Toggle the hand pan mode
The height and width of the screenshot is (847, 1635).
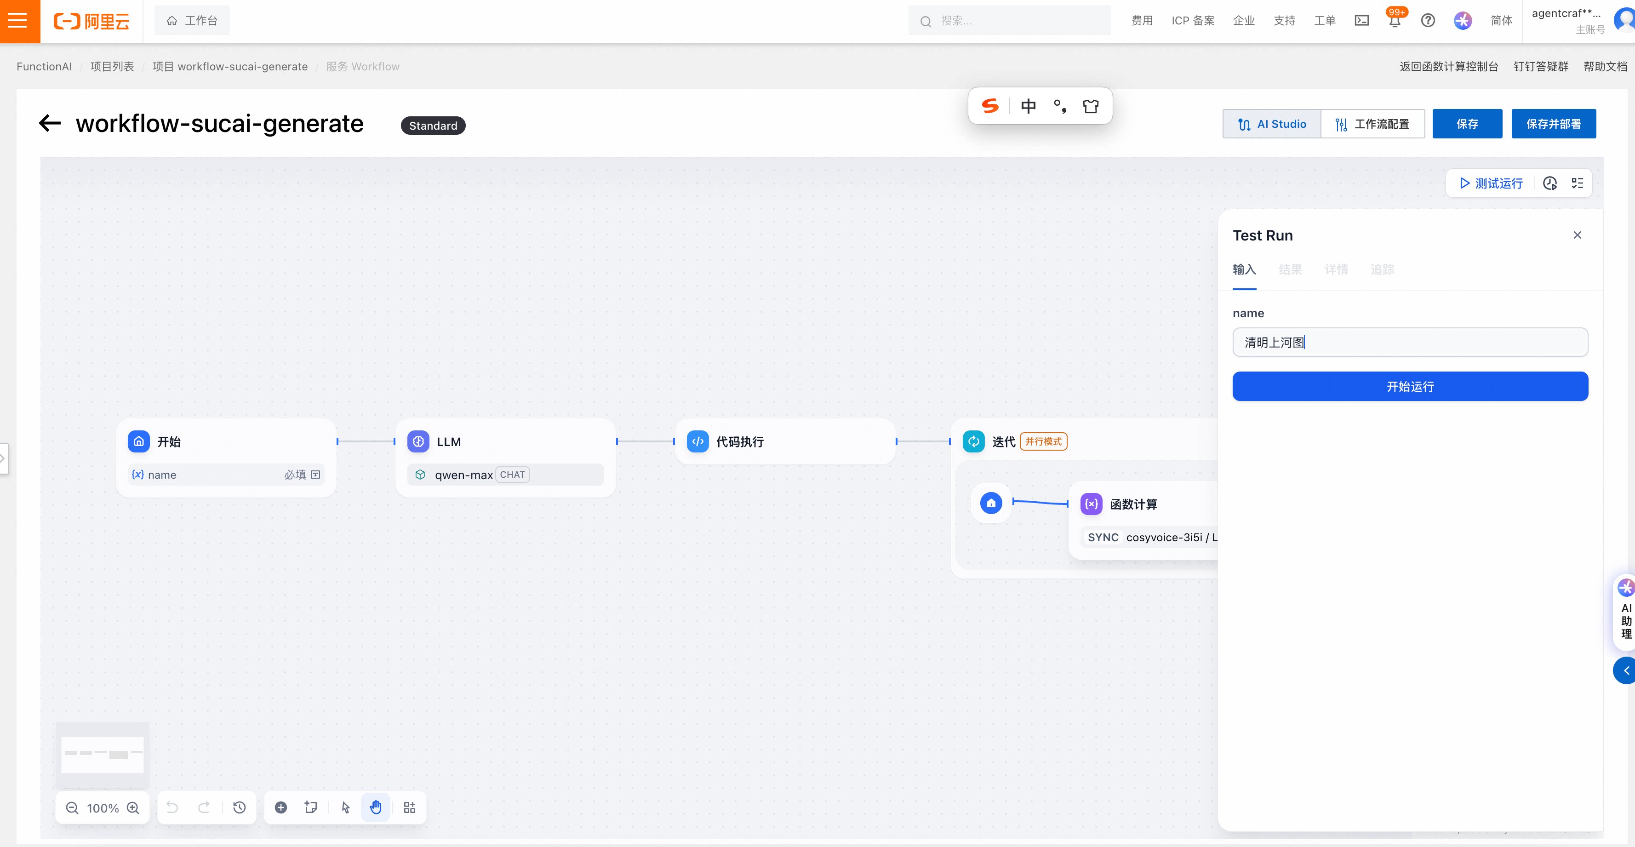376,807
